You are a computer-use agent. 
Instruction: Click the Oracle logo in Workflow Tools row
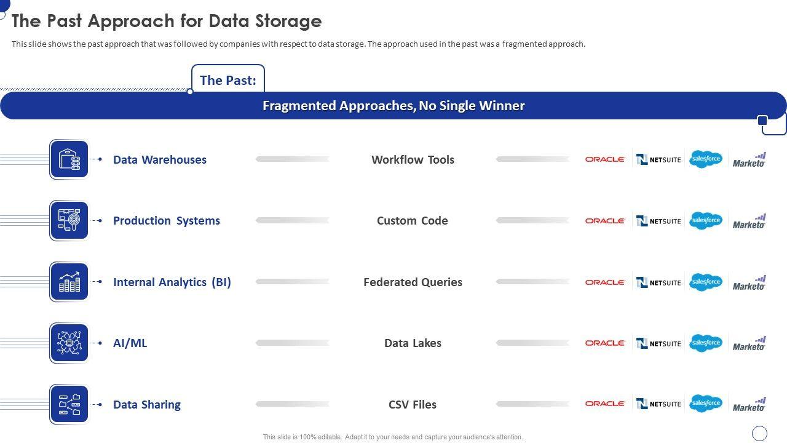point(605,159)
